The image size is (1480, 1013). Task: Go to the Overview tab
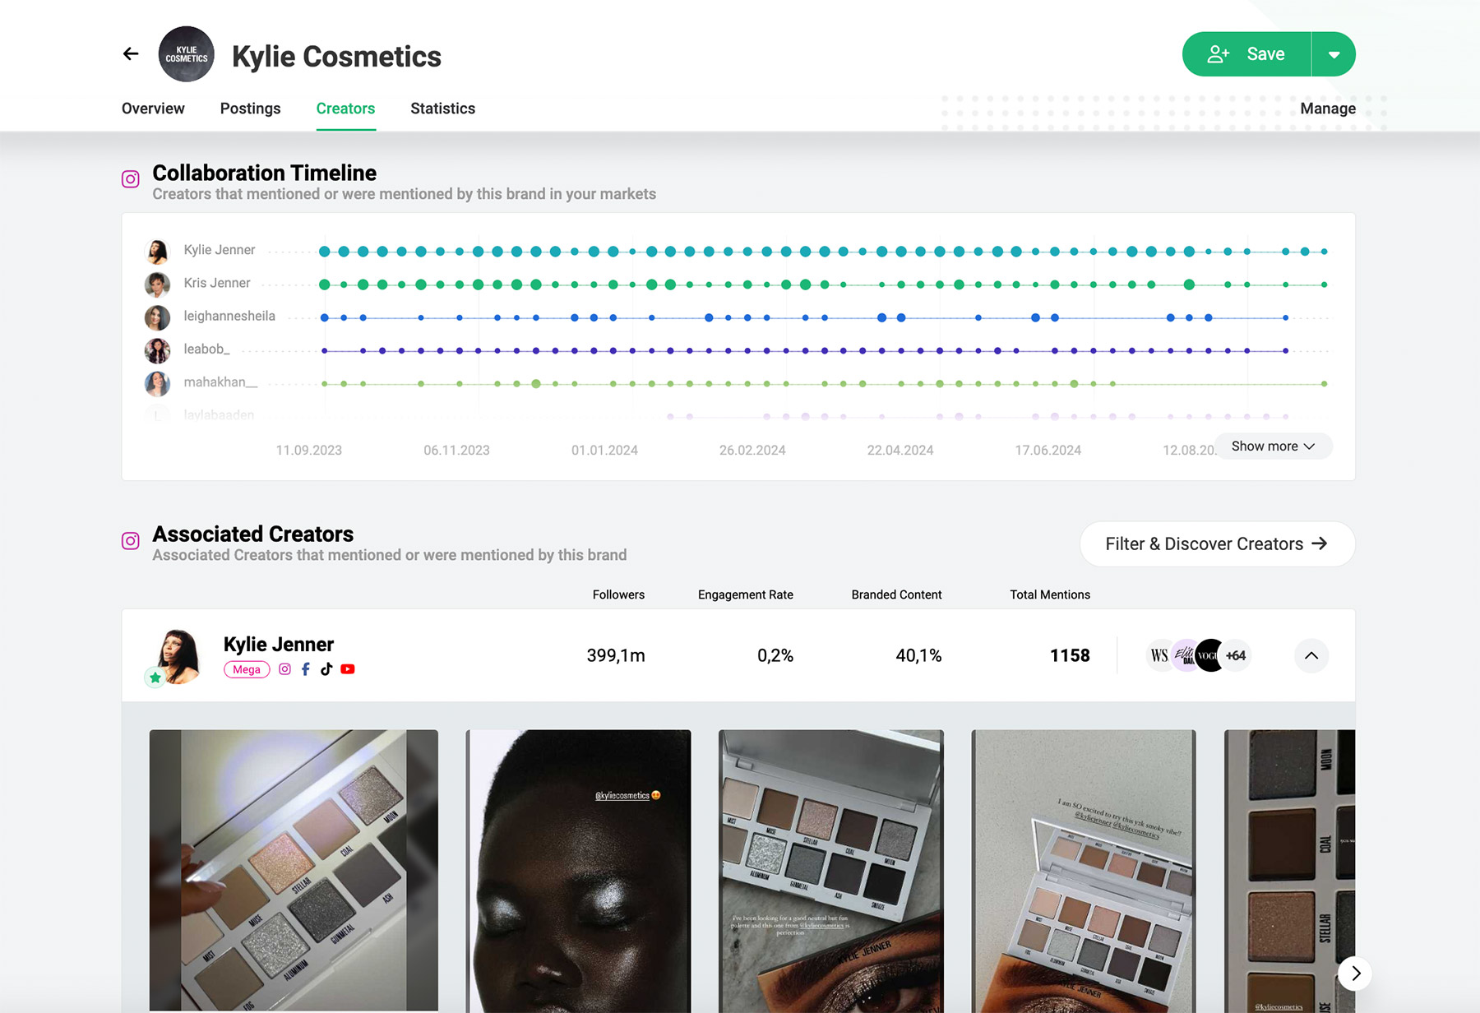[x=153, y=109]
